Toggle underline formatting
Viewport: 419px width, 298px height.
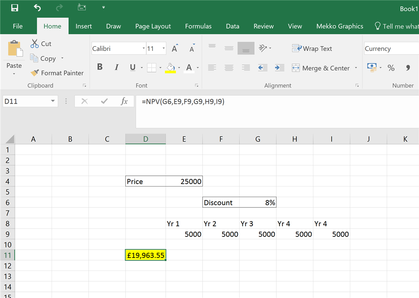(x=133, y=67)
